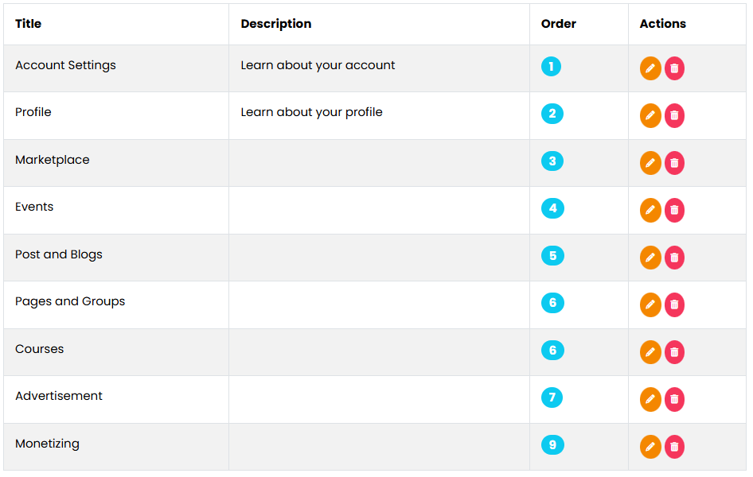
Task: Edit the Marketplace entry
Action: (x=650, y=163)
